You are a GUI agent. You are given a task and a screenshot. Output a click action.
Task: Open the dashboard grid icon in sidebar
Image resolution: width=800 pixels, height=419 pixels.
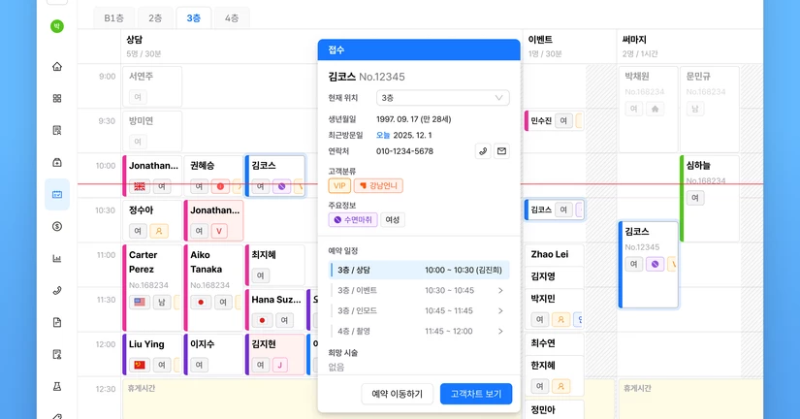coord(57,98)
